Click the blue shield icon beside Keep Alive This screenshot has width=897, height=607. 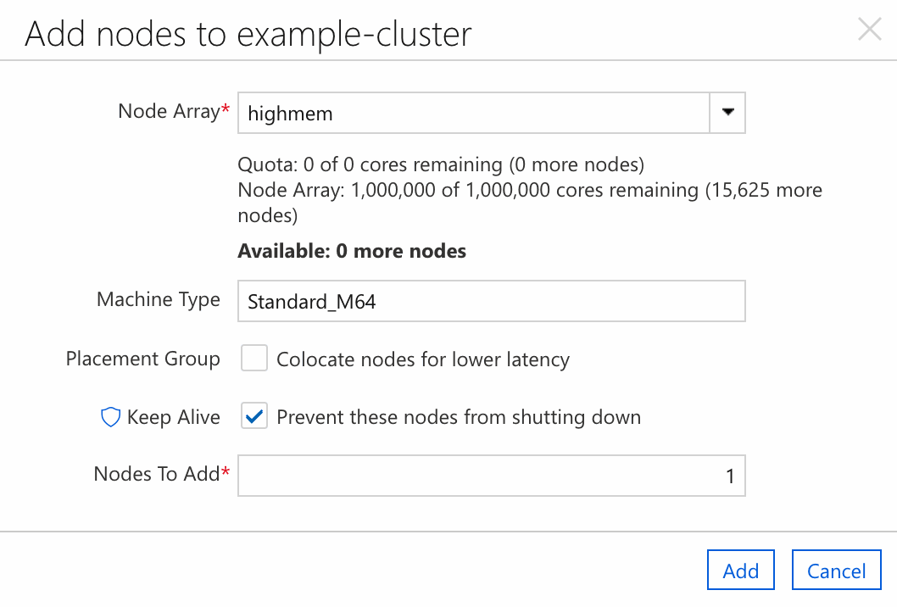109,416
